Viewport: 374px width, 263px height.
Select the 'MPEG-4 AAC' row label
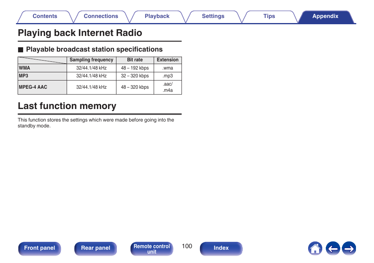tap(42, 87)
